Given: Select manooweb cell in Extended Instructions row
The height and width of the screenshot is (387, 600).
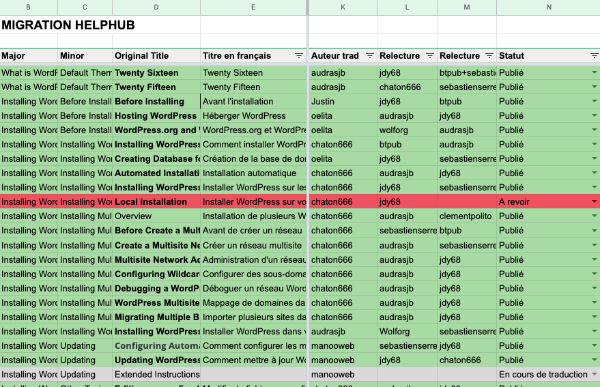Looking at the screenshot, I should 343,374.
